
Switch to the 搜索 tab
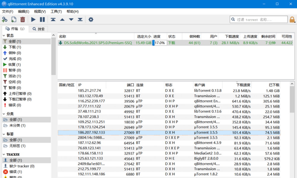pyautogui.click(x=39, y=29)
